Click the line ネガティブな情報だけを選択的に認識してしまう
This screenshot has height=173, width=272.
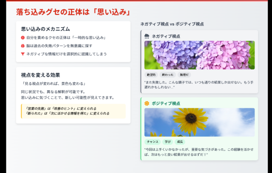(x=66, y=54)
